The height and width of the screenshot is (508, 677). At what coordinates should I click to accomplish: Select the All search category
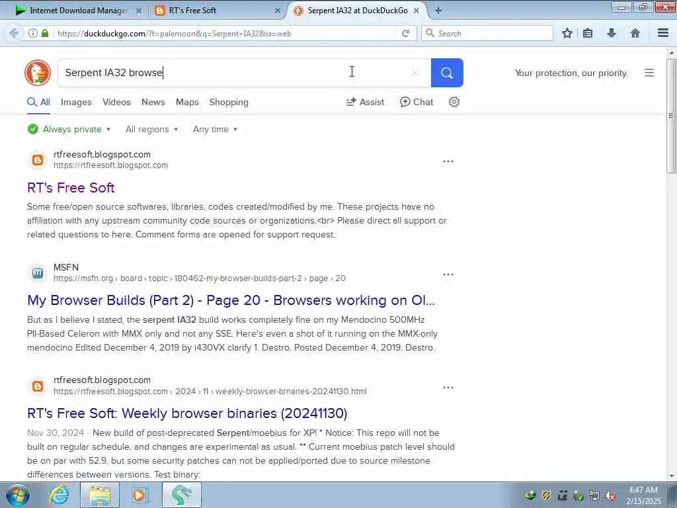point(38,102)
